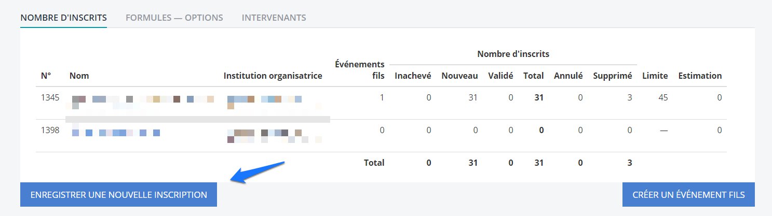Click the Estimation column header
Image resolution: width=772 pixels, height=216 pixels.
[x=700, y=76]
